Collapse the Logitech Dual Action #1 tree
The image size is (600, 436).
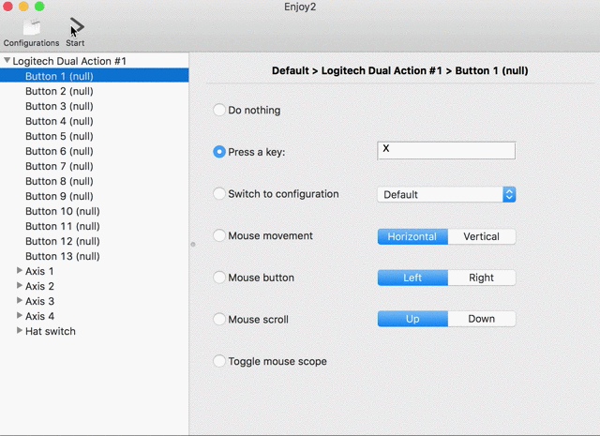click(7, 61)
